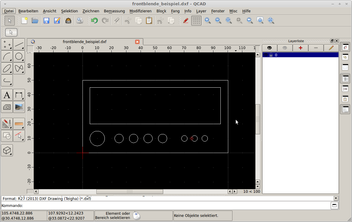Export drawing as SVG
Viewport: 352px width, 222px height.
(68, 21)
